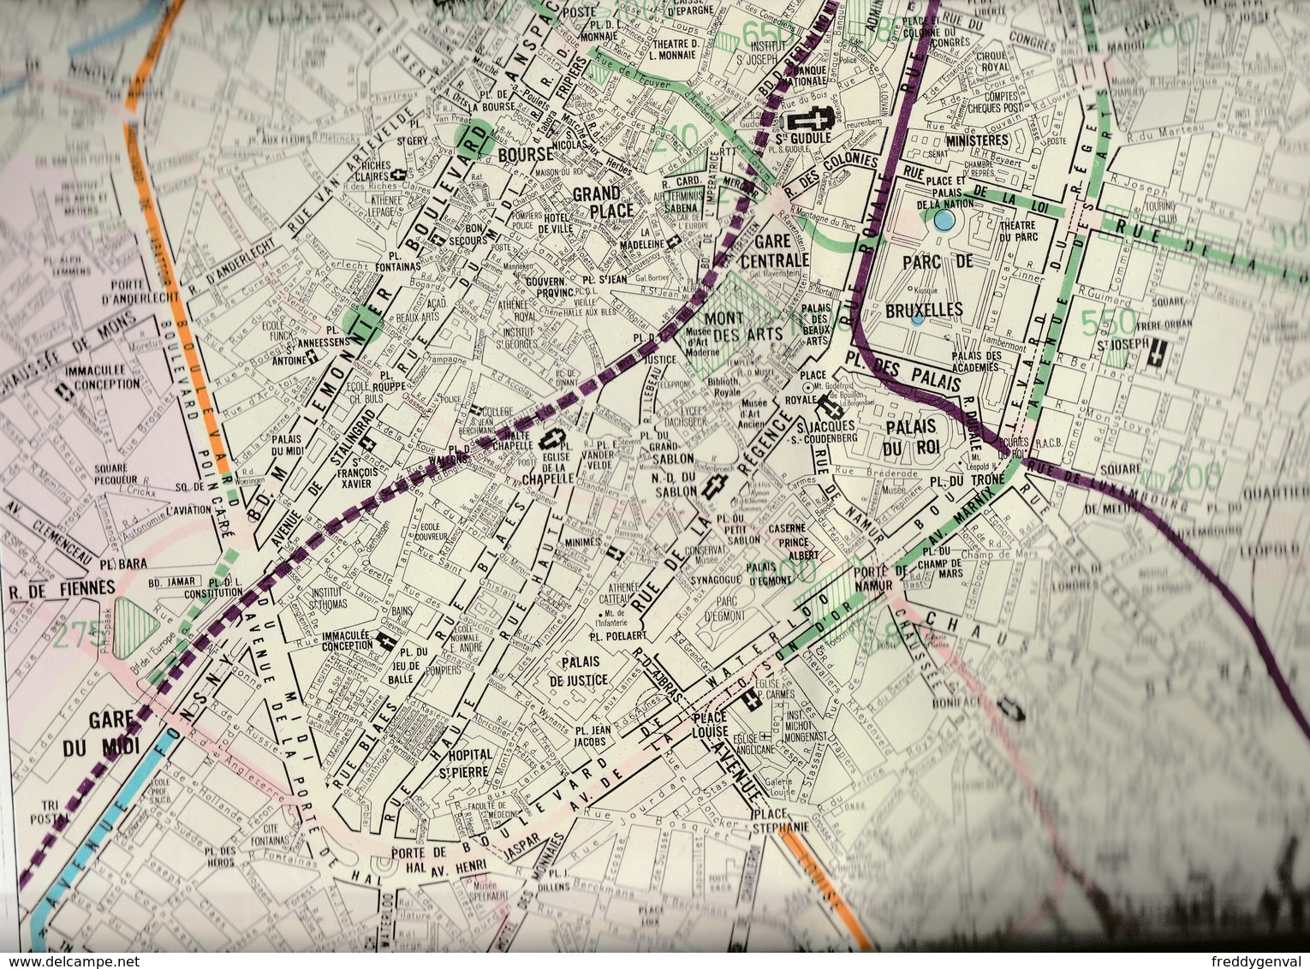Click the GRAND PLACE label
The height and width of the screenshot is (969, 1310).
[x=603, y=203]
